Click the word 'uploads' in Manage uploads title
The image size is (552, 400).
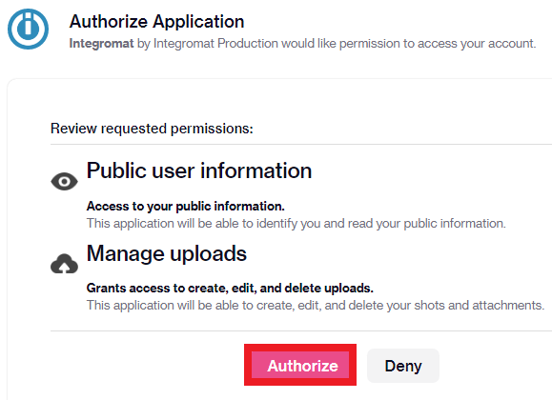tap(209, 254)
